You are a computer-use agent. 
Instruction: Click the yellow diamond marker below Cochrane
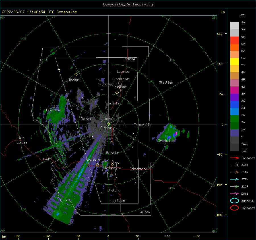click(97, 165)
